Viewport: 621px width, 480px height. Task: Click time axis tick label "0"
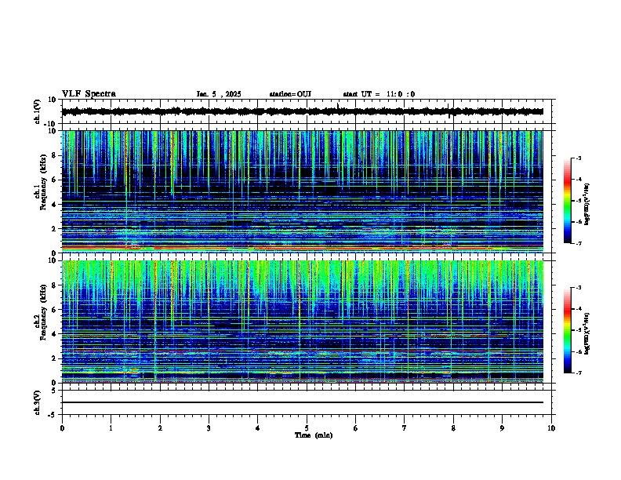pos(62,428)
